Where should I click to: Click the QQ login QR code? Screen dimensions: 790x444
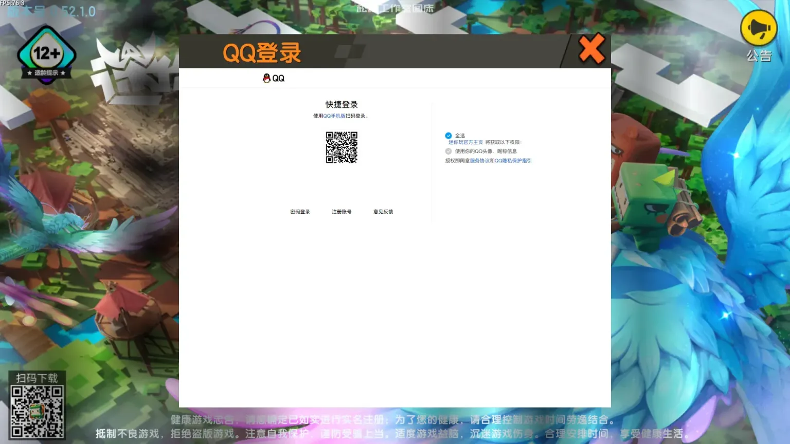tap(342, 147)
